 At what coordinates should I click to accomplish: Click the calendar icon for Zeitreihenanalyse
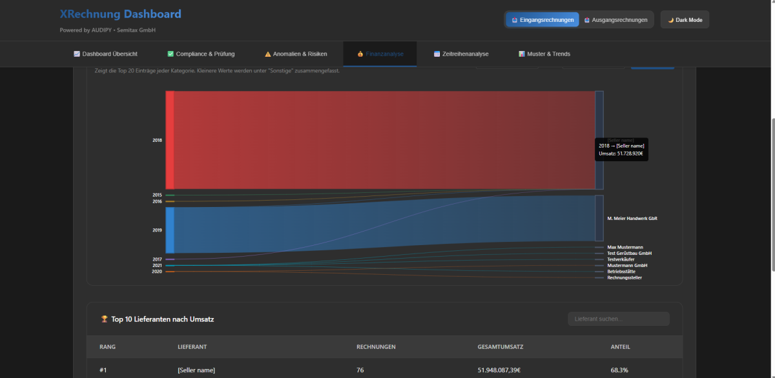click(x=437, y=54)
